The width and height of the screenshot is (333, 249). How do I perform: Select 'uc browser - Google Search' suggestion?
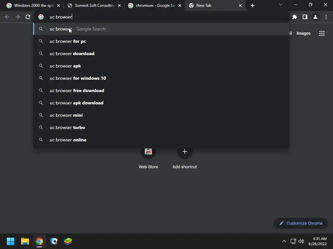point(161,29)
